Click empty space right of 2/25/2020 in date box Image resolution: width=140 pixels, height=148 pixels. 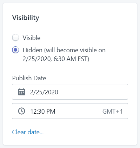[92, 92]
